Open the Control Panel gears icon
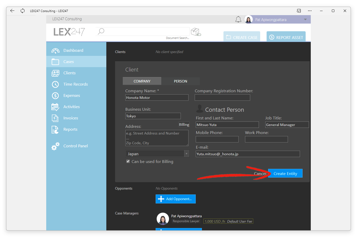357x237 pixels. click(x=55, y=146)
